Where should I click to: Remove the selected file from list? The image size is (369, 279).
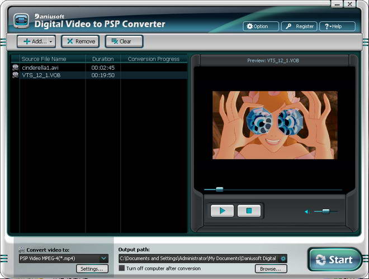pos(81,41)
